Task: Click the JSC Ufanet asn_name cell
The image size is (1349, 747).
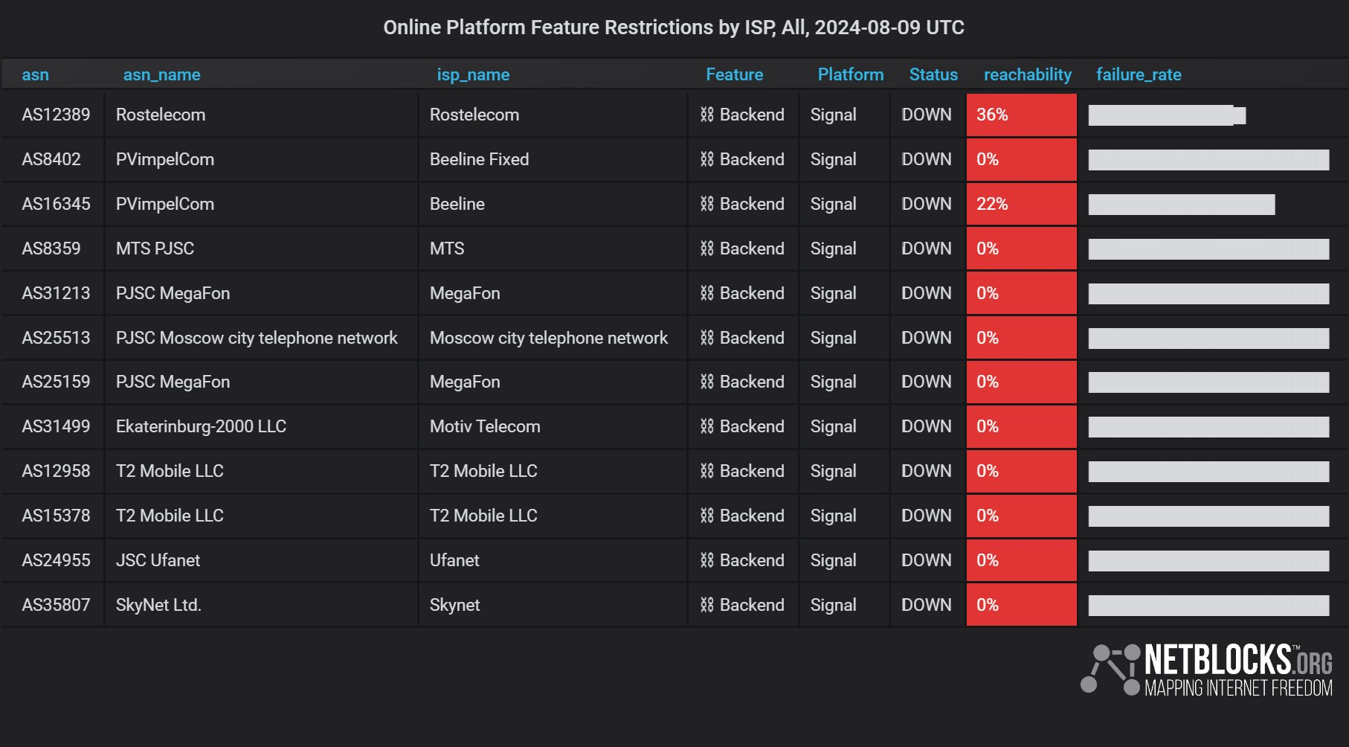Action: coord(261,560)
